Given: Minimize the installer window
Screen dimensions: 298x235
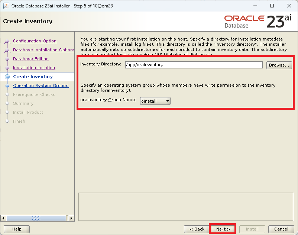Looking at the screenshot, I should tap(255, 6).
